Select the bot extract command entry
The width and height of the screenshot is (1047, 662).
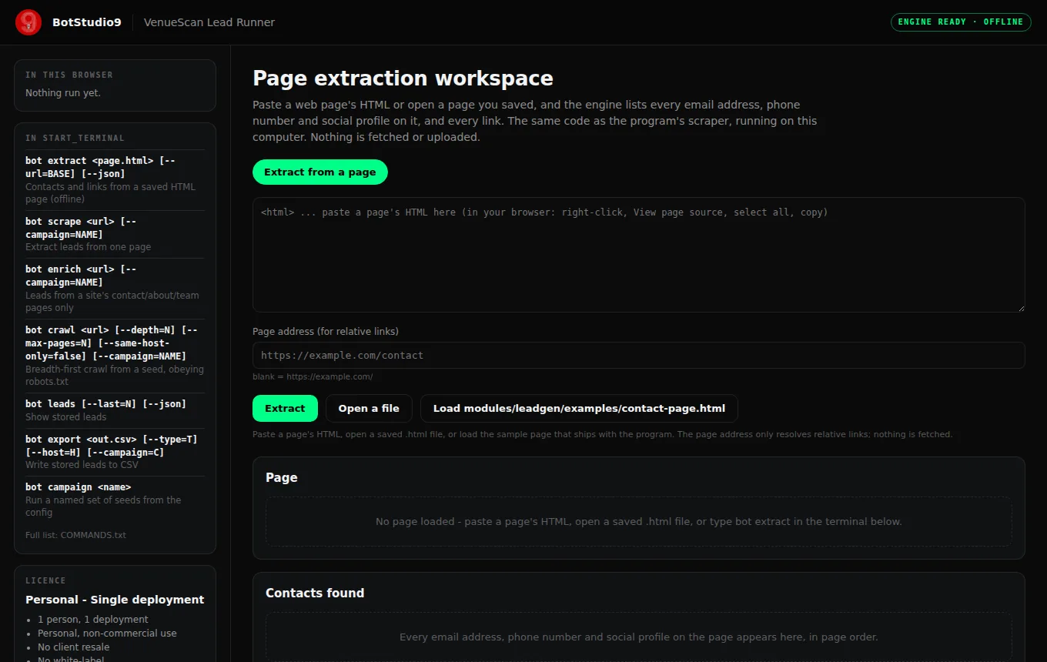tap(115, 179)
